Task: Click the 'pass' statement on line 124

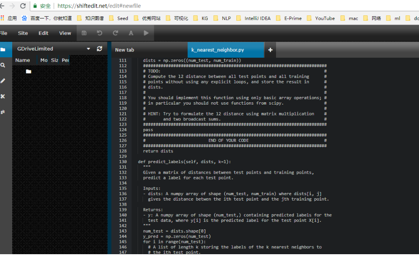Action: coord(148,130)
